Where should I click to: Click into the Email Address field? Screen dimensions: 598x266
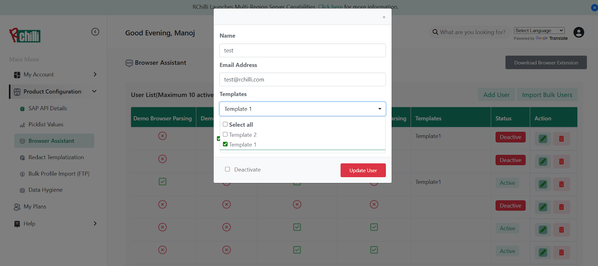point(302,79)
